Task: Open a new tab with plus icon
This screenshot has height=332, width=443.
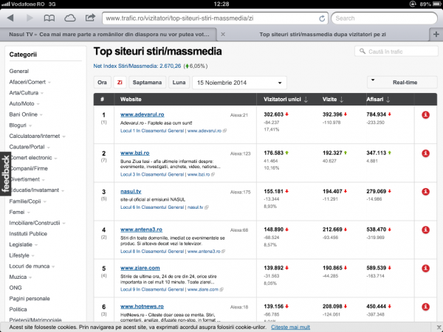Action: 435,34
